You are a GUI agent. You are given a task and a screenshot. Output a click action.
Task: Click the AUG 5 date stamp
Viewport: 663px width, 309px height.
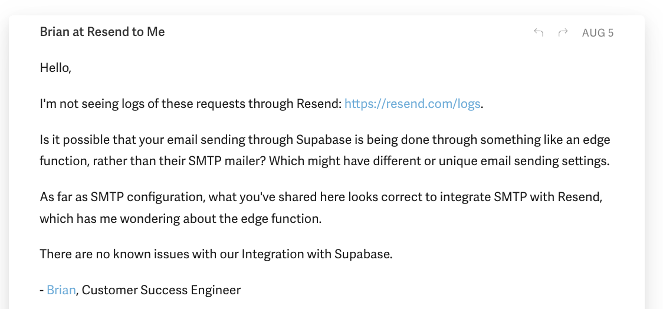(x=598, y=33)
